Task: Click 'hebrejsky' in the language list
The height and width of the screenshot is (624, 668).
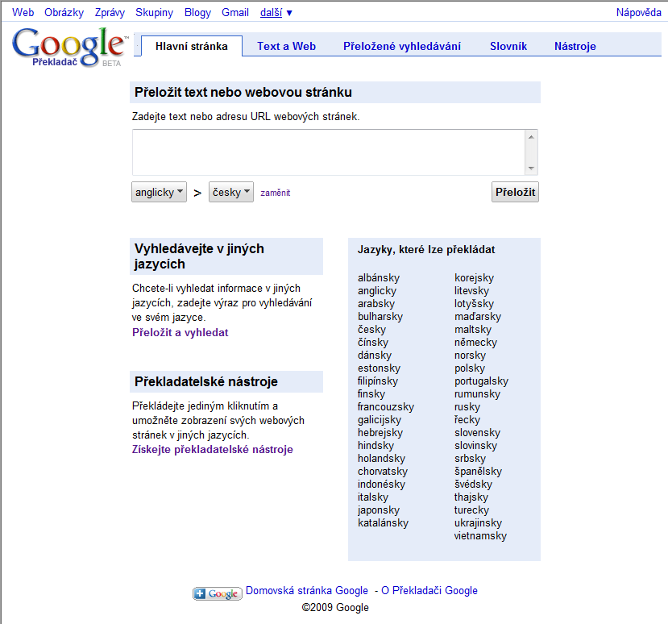Action: coord(380,432)
